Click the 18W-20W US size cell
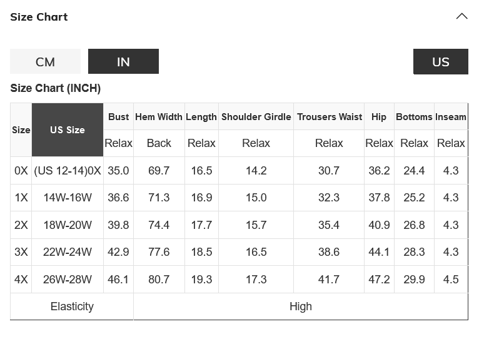504x339 pixels. (68, 225)
